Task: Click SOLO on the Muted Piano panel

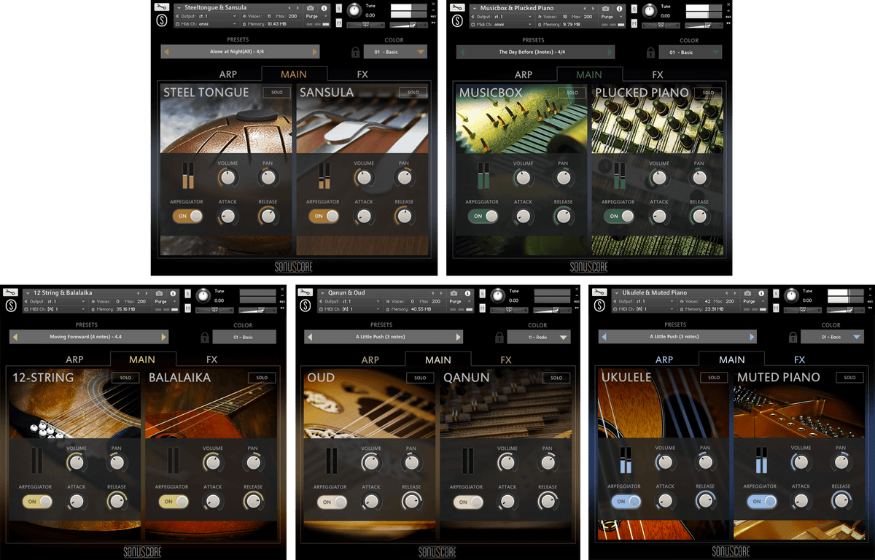Action: point(849,377)
